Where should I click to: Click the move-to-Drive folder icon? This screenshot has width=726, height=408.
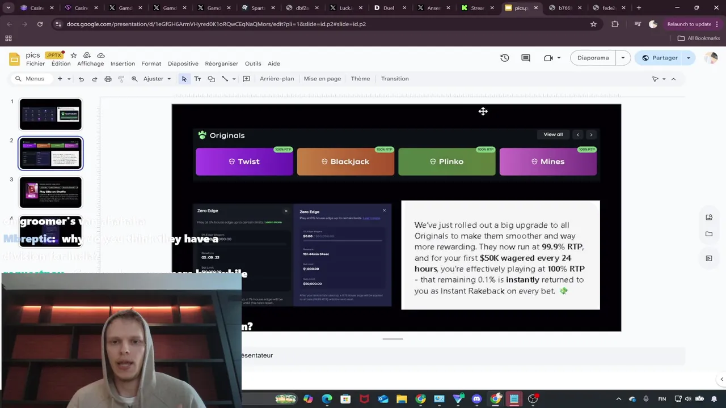(87, 55)
